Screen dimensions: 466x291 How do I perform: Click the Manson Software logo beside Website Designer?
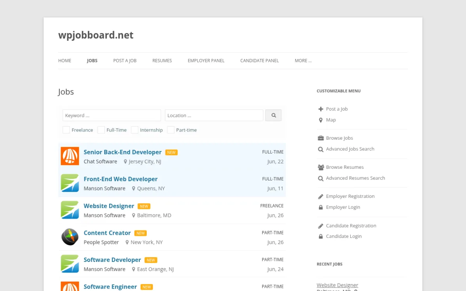[x=70, y=210]
